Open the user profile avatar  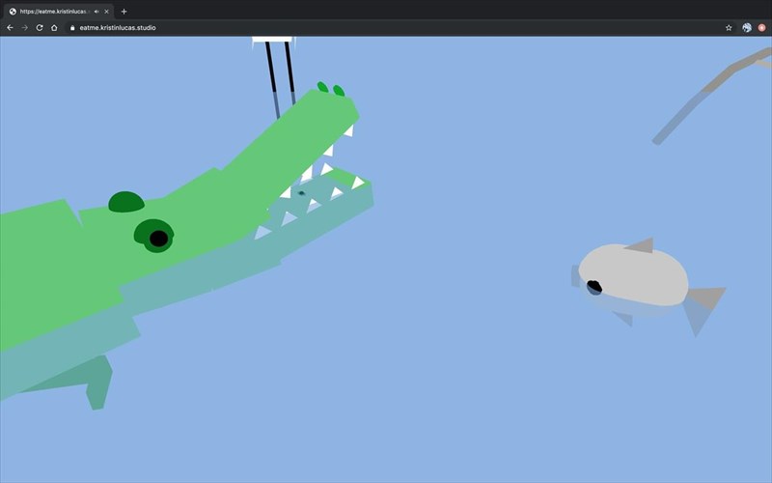point(747,28)
